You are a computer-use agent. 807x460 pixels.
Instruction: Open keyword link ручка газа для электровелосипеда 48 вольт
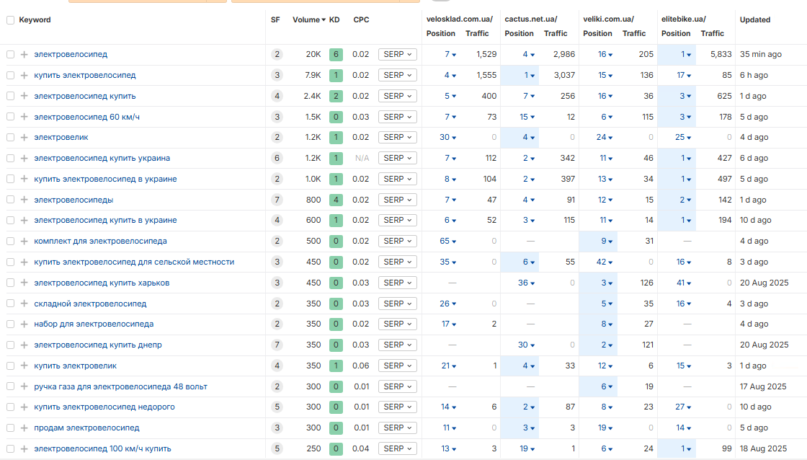[120, 386]
